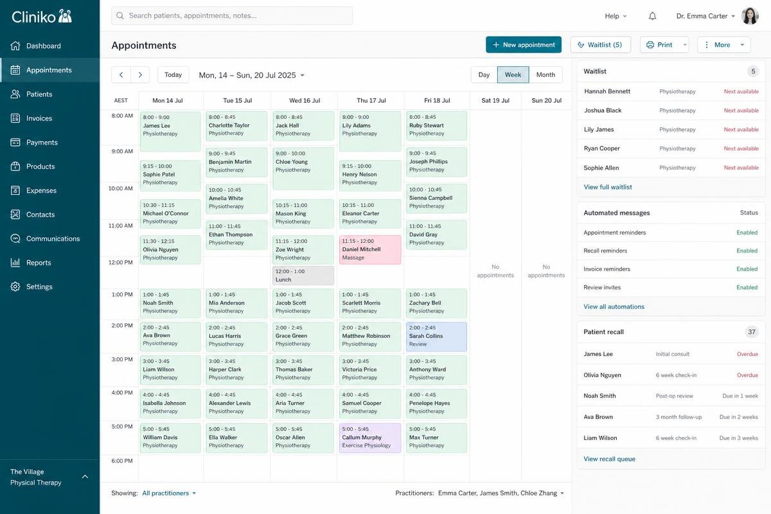
Task: Open Settings gear in sidebar
Action: click(x=15, y=287)
